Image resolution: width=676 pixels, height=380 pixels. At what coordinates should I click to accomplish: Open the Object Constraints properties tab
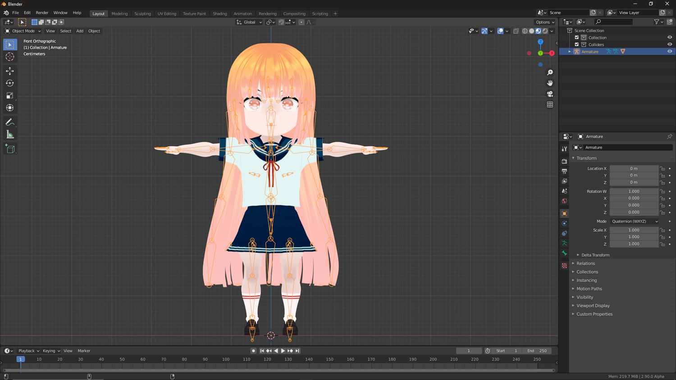(564, 233)
